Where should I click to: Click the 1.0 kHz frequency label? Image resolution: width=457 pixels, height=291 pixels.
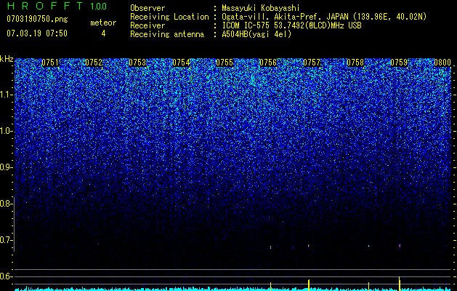pyautogui.click(x=6, y=132)
